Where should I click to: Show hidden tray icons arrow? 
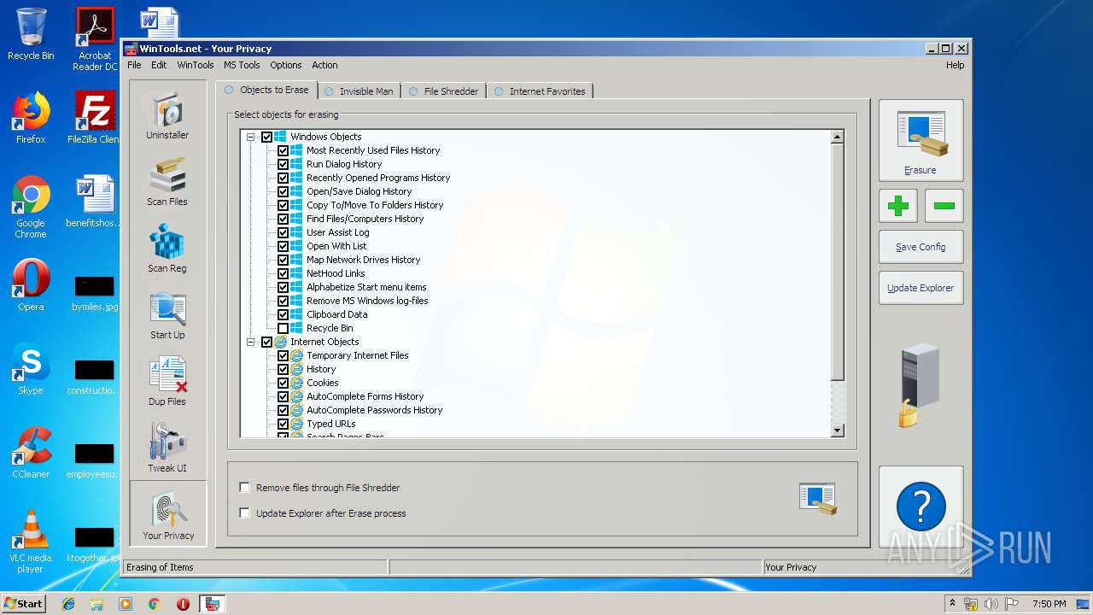[952, 604]
